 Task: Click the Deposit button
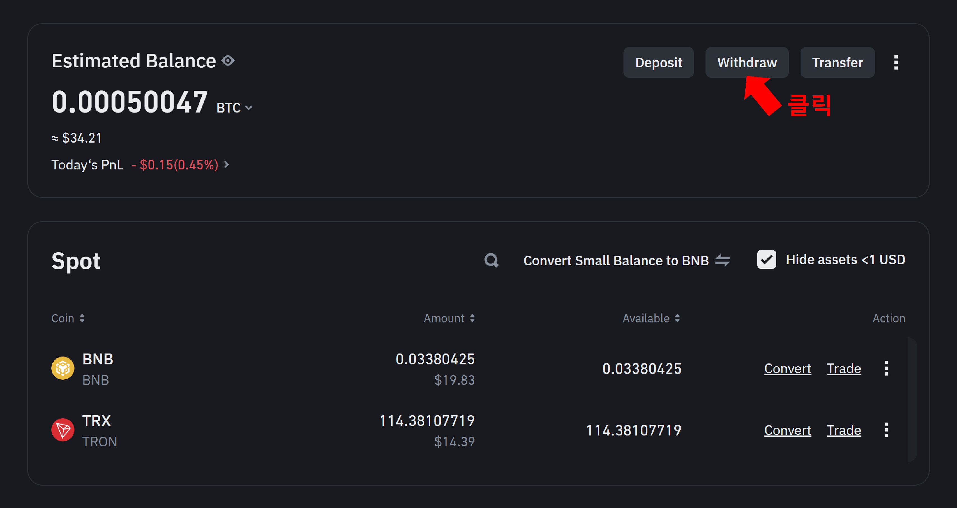(658, 62)
